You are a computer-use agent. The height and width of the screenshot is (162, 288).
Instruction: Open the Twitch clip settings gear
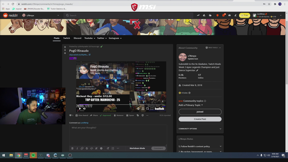(x=138, y=108)
